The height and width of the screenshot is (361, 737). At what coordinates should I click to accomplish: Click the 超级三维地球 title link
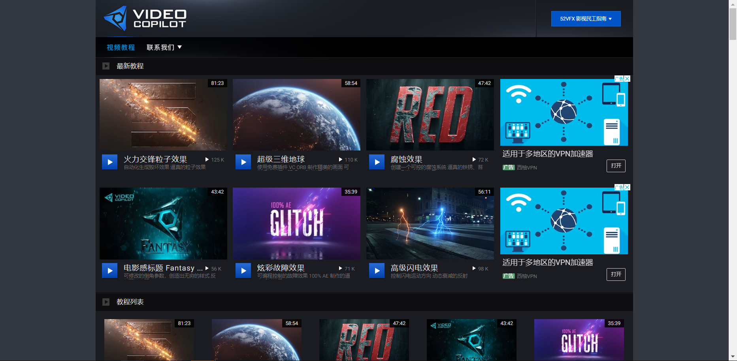(x=281, y=159)
